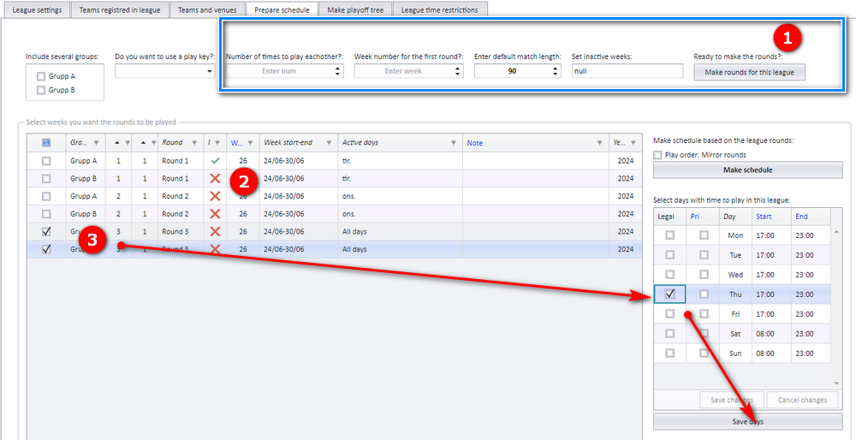Increase number of times to play eachother

(x=337, y=68)
